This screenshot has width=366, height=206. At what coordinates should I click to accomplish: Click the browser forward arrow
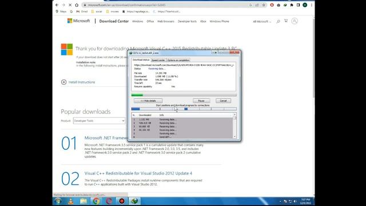click(63, 5)
